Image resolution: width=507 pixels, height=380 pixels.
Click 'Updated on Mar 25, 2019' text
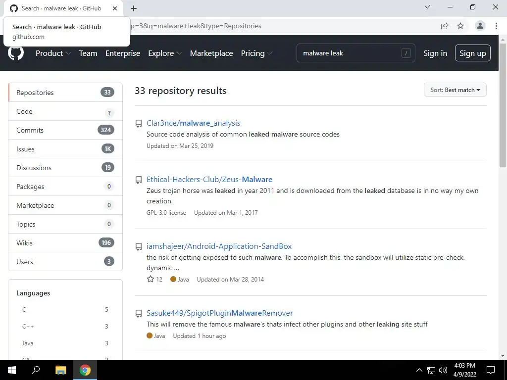[x=180, y=146]
